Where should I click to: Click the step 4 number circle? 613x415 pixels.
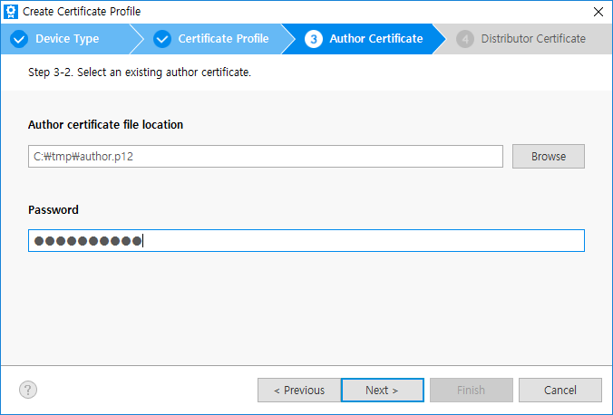(x=465, y=39)
